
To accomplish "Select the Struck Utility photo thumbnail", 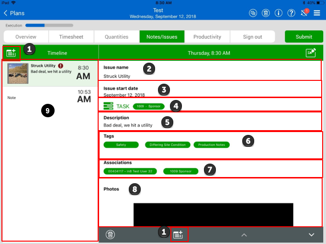I will pyautogui.click(x=17, y=73).
